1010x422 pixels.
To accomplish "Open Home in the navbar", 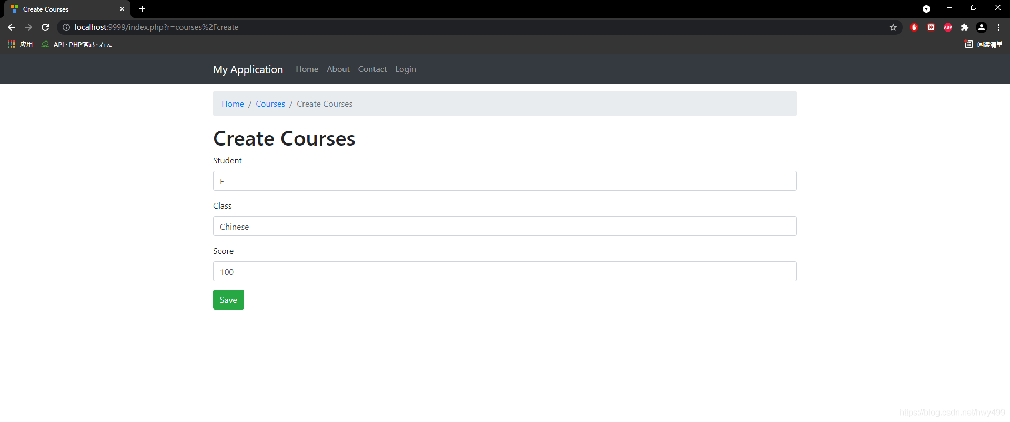I will [307, 69].
